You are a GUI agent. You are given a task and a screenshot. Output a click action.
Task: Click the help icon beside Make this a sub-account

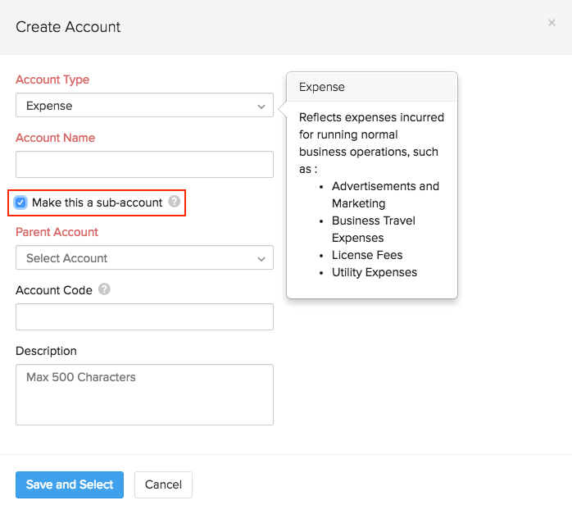click(174, 202)
